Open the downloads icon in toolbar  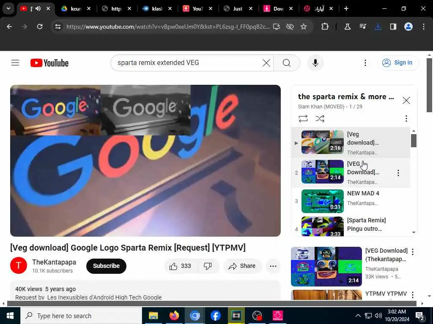(378, 27)
